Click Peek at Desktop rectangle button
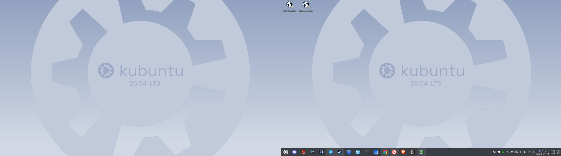 click(x=553, y=152)
